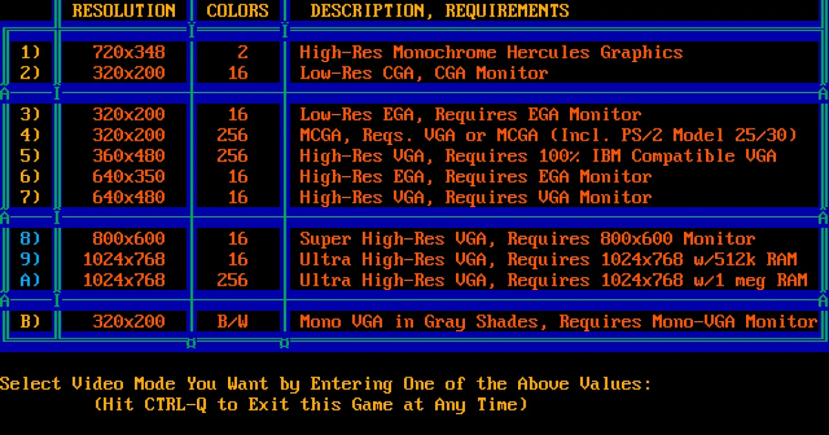This screenshot has height=435, width=829.
Task: Click the DESCRIPTION, REQUIREMENTS header
Action: [439, 11]
